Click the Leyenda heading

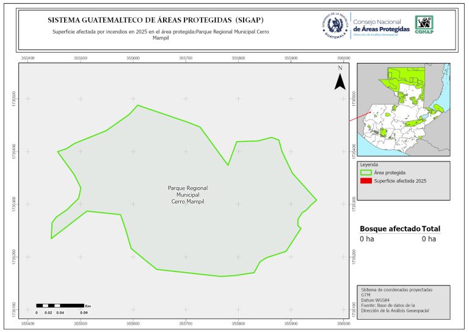point(369,164)
